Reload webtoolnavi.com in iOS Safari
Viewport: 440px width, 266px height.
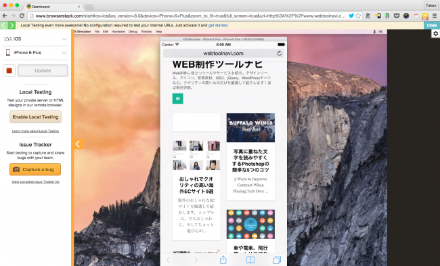pyautogui.click(x=279, y=53)
